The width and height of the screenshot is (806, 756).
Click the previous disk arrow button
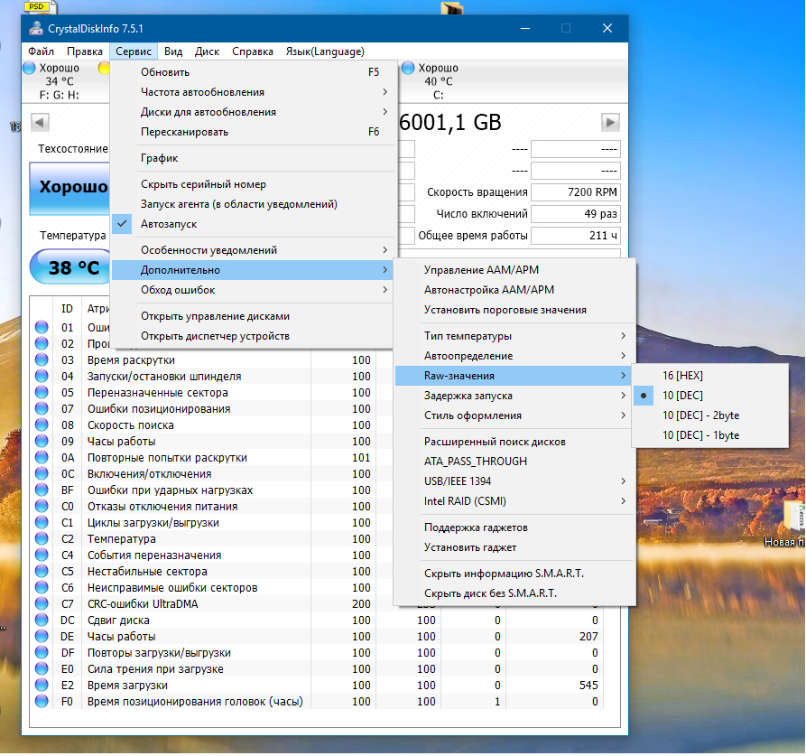tap(40, 123)
